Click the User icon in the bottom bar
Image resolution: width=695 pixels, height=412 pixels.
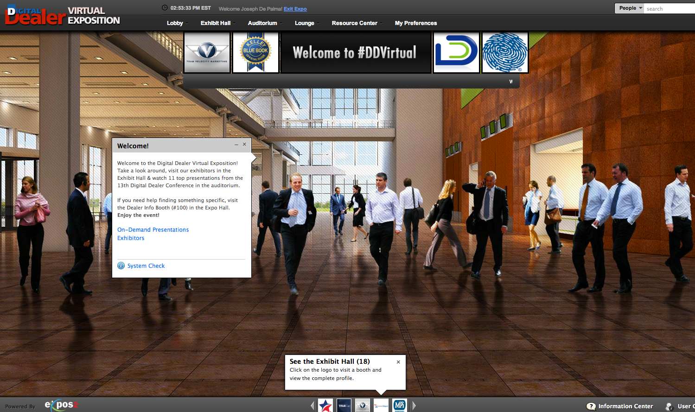coord(669,406)
